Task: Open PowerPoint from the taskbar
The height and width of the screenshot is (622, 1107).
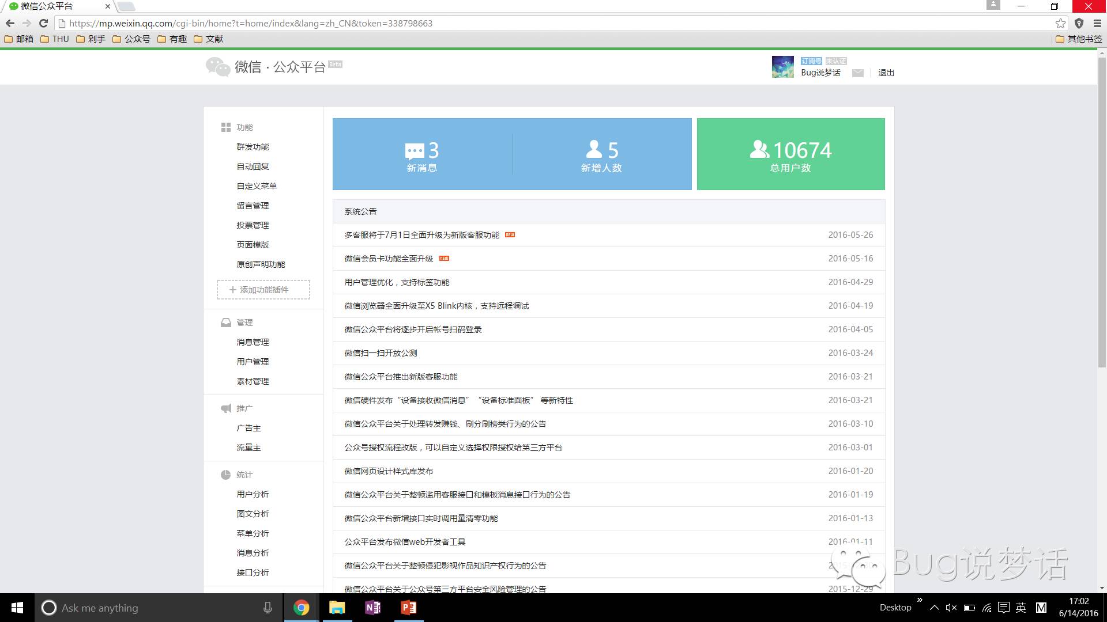Action: click(409, 608)
